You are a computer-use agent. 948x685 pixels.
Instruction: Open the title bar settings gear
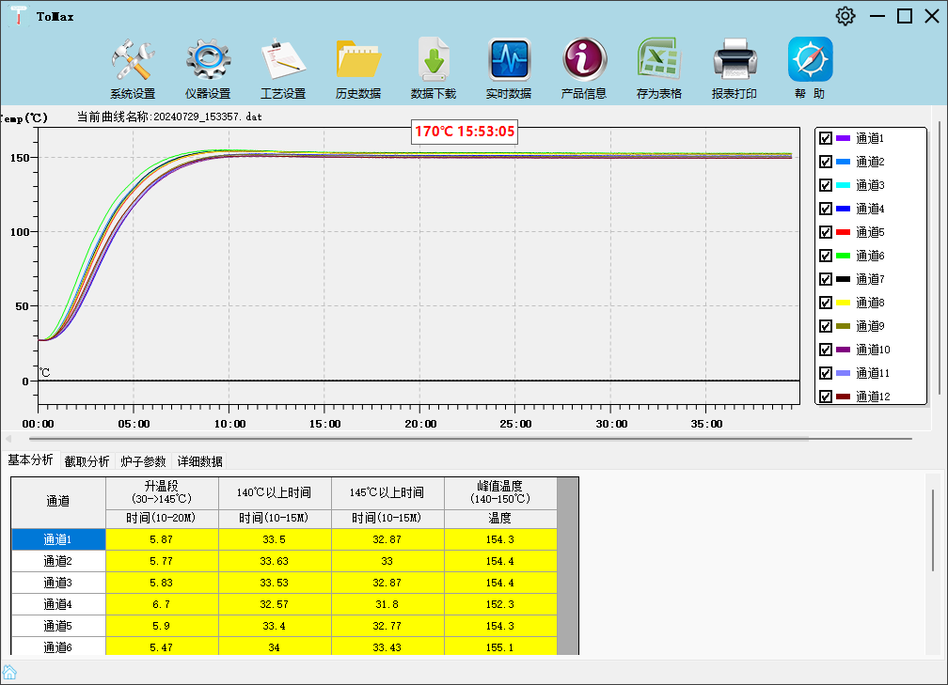845,16
